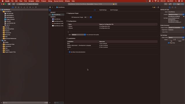Image resolution: width=185 pixels, height=104 pixels.
Task: Show the Quick Help inspector icon
Action: 175,7
